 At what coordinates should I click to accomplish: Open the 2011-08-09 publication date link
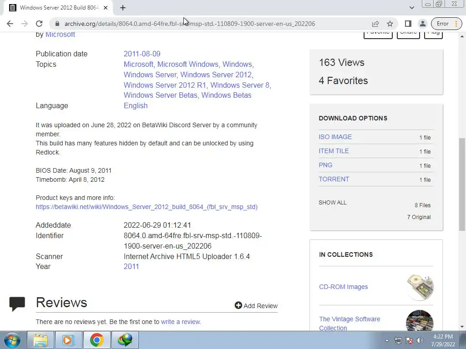[x=142, y=54]
